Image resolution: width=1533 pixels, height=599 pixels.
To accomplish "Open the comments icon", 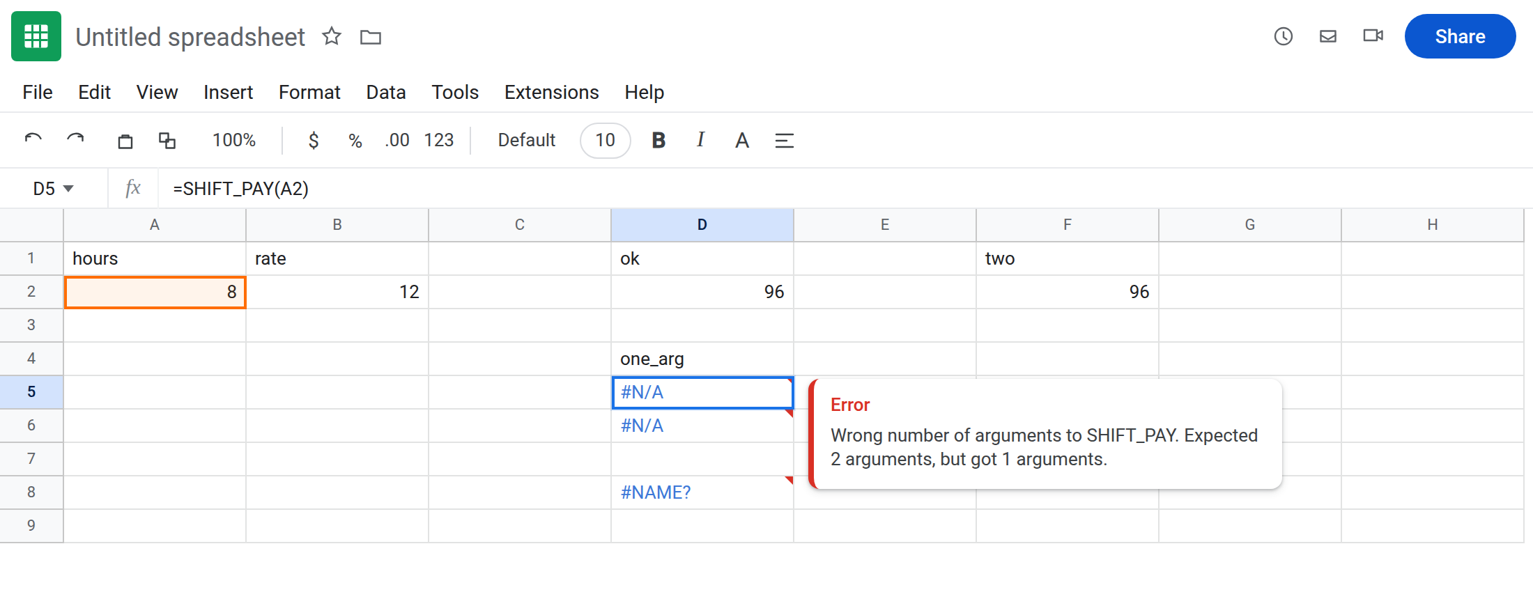I will pos(1328,36).
